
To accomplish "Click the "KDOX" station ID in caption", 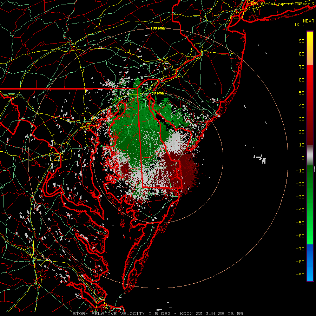I will pyautogui.click(x=187, y=314).
